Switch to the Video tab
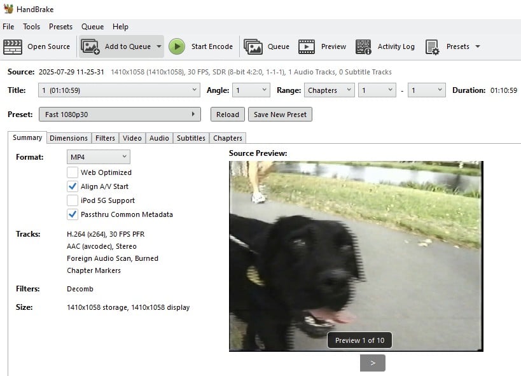The width and height of the screenshot is (521, 376). coord(132,138)
